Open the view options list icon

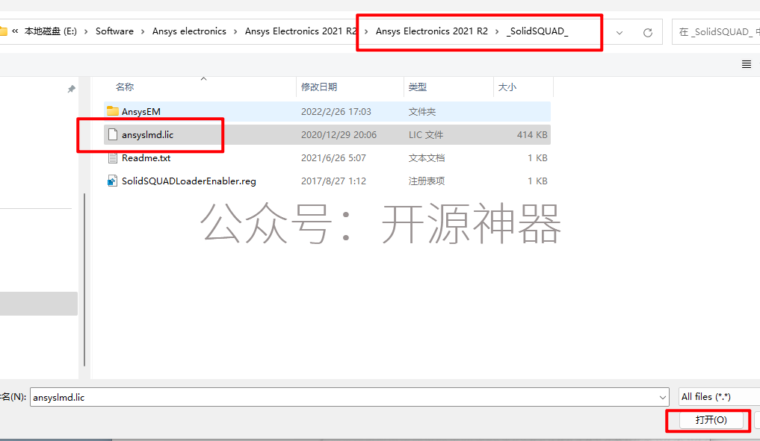(747, 64)
